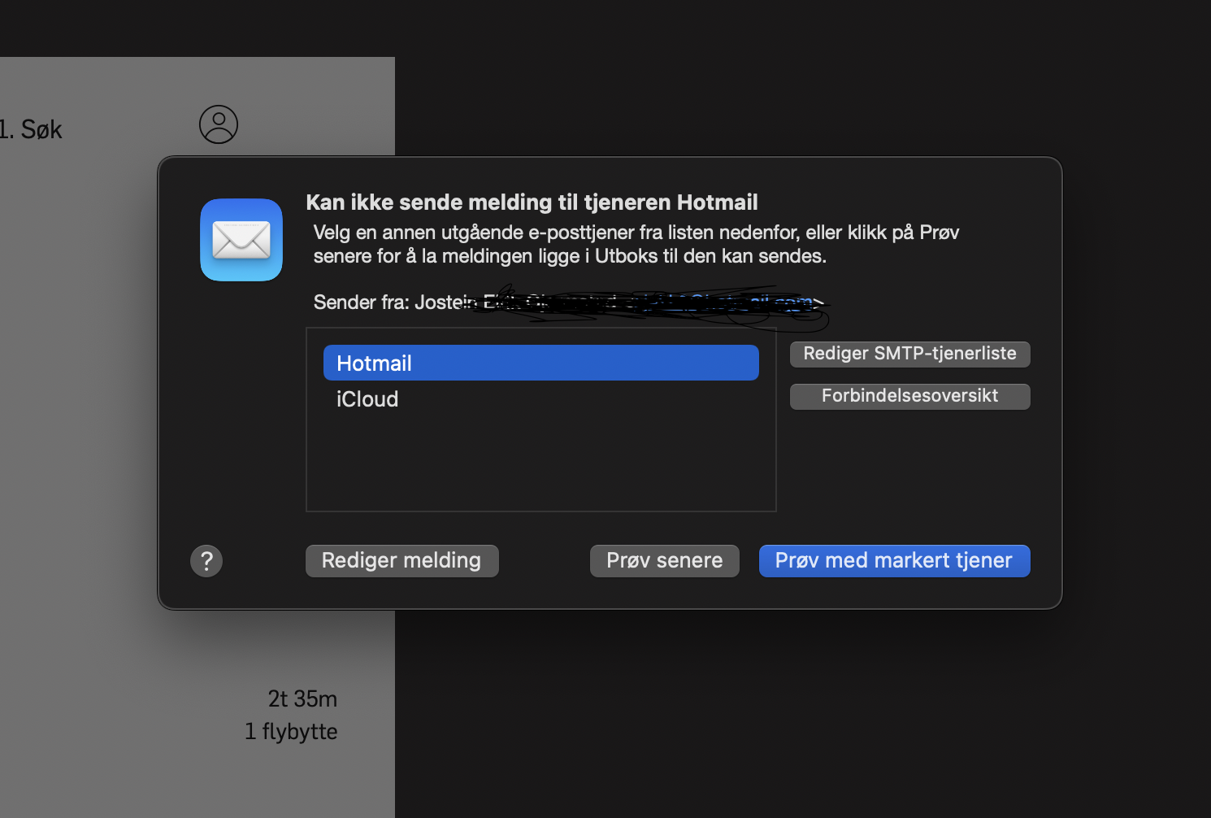The width and height of the screenshot is (1211, 818).
Task: Choose Prøv senere
Action: pyautogui.click(x=665, y=561)
